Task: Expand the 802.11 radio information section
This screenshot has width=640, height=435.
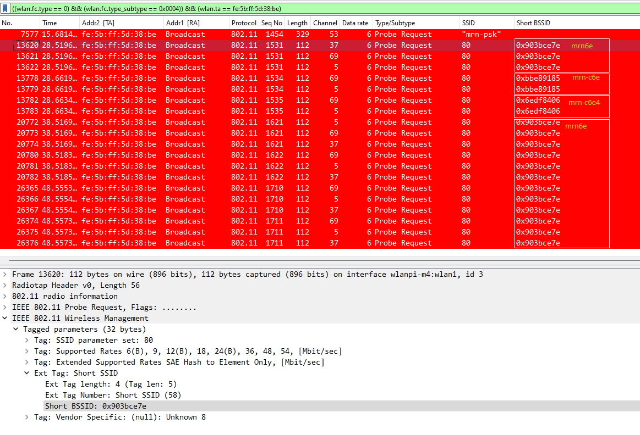Action: pyautogui.click(x=6, y=296)
